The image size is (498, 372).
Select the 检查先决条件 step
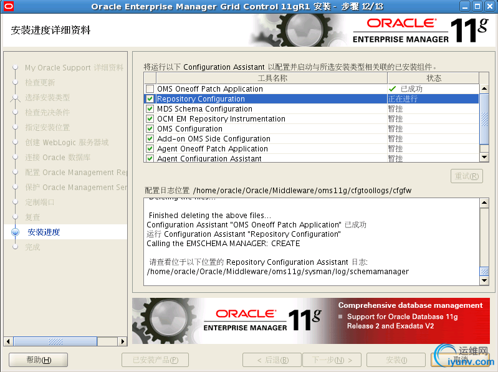pyautogui.click(x=47, y=112)
